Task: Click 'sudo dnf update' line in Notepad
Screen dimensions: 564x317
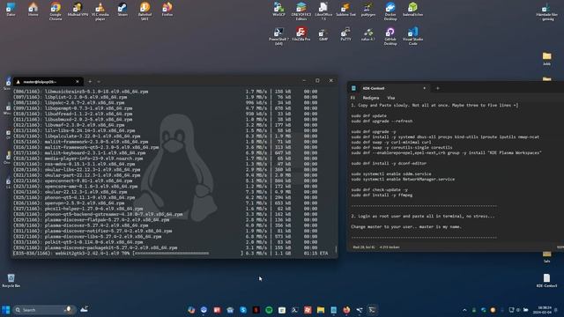Action: (x=368, y=115)
